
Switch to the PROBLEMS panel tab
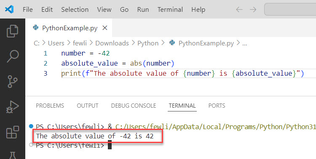[x=50, y=106]
